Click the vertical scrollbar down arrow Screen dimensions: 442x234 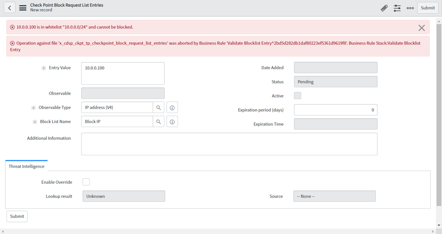(x=439, y=225)
